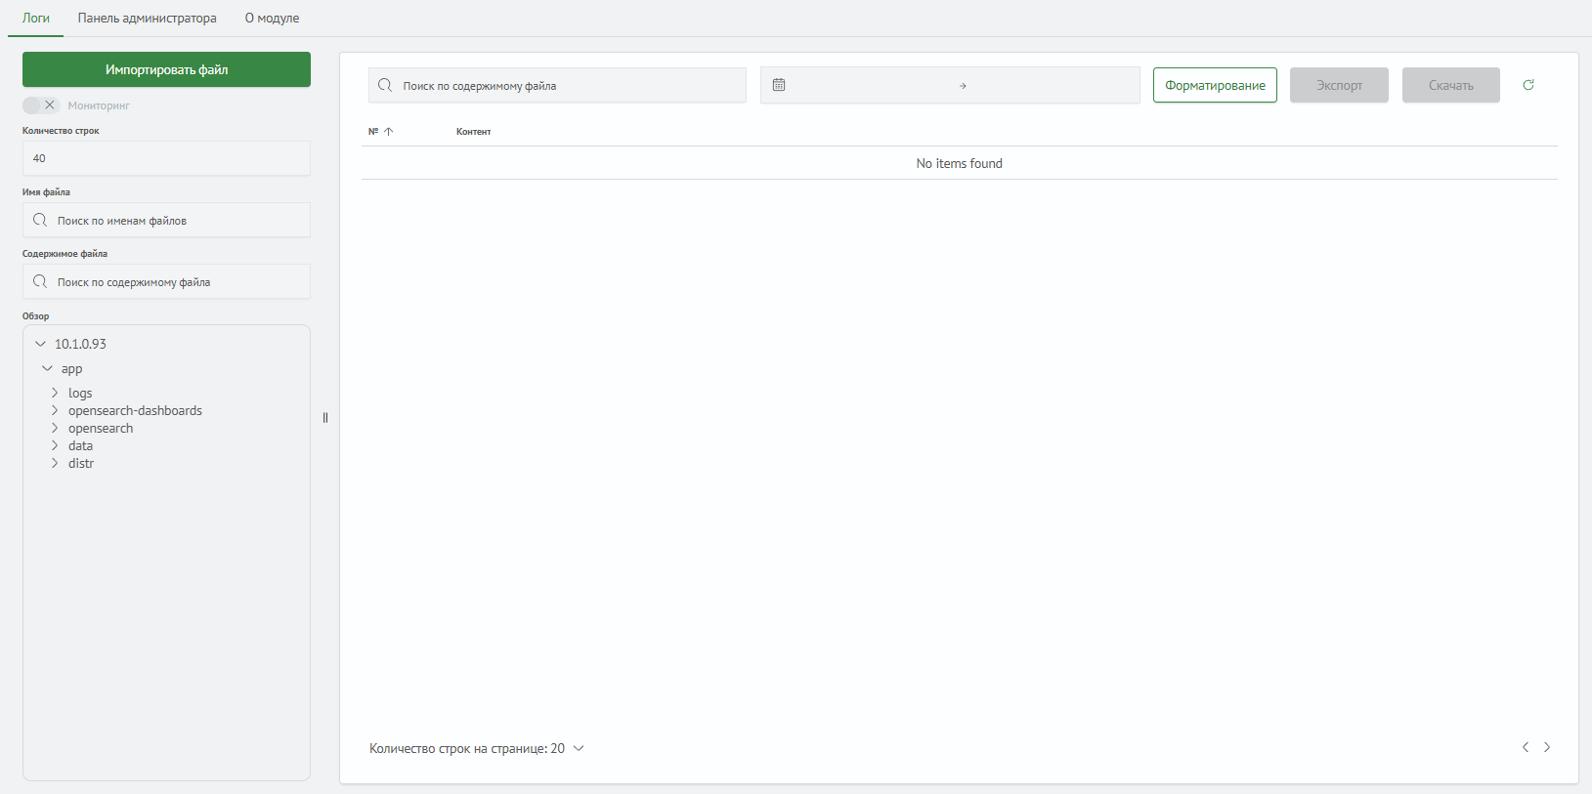Click the sort arrow next to № column
The width and height of the screenshot is (1592, 794).
coord(389,132)
